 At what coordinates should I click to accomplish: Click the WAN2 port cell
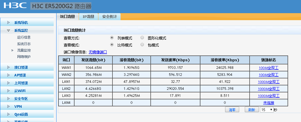[66, 75]
